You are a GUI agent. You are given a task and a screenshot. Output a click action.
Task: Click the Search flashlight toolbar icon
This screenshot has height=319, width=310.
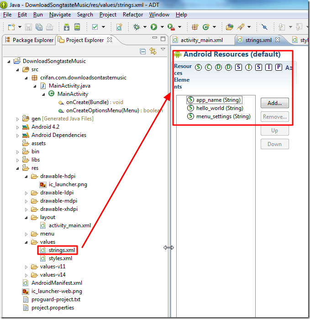tap(241, 27)
